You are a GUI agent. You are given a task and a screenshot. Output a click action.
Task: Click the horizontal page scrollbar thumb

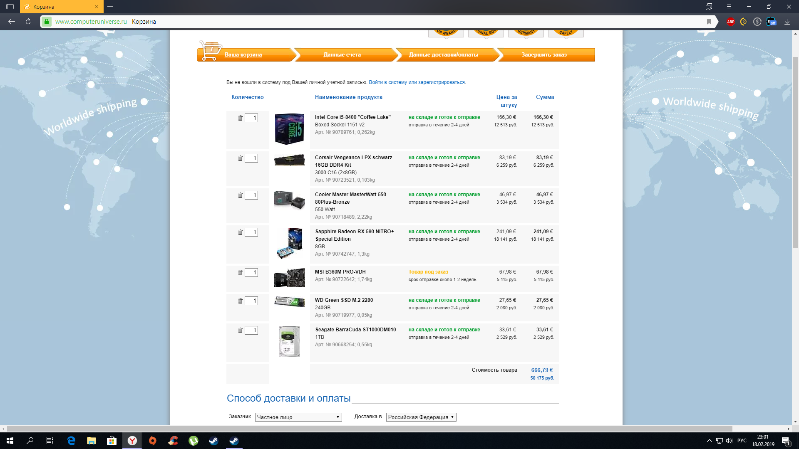tap(370, 429)
